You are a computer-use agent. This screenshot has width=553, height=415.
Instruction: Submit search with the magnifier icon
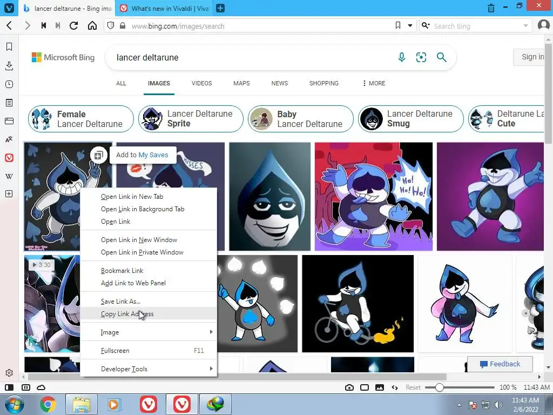[442, 57]
